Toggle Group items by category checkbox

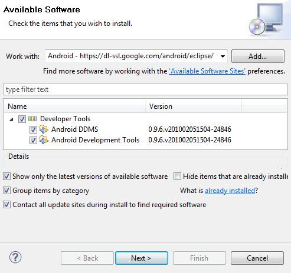[x=6, y=191]
